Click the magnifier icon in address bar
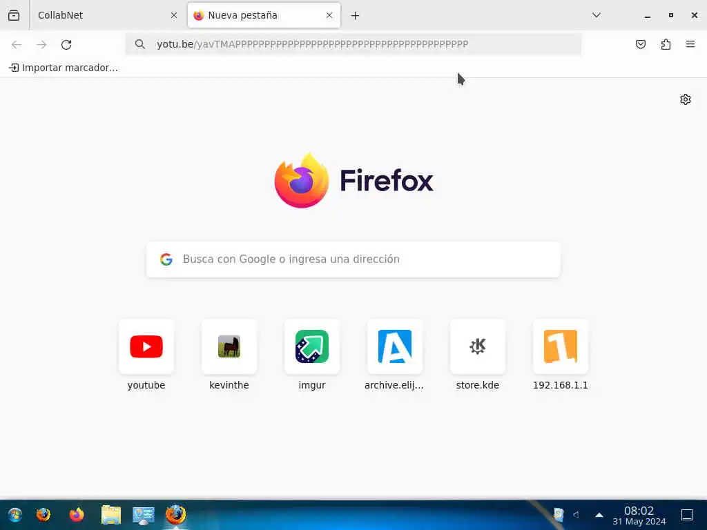 139,44
